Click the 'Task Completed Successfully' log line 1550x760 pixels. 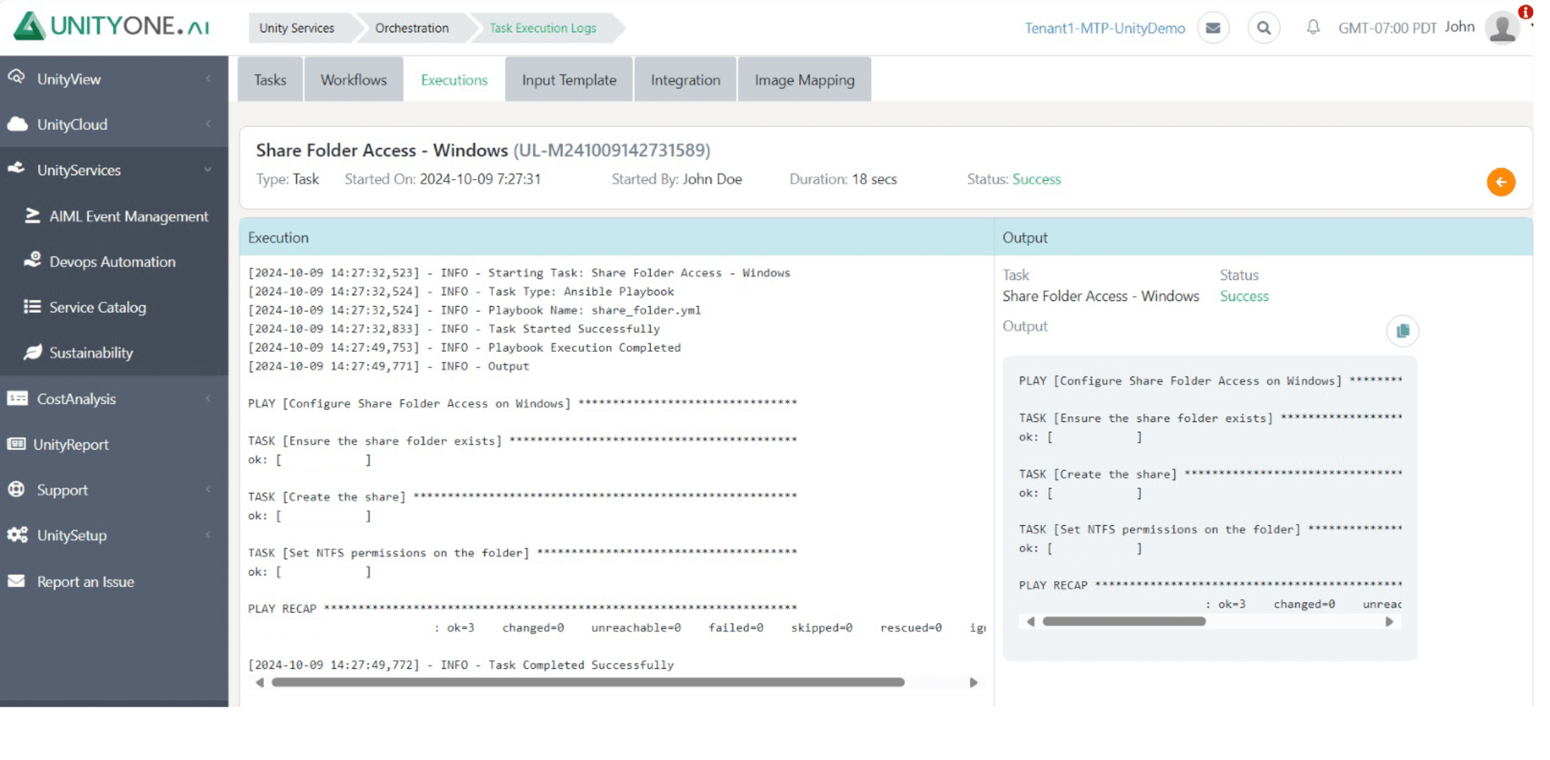point(461,665)
